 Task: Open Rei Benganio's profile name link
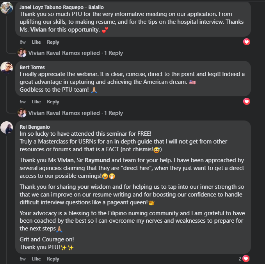pyautogui.click(x=34, y=127)
